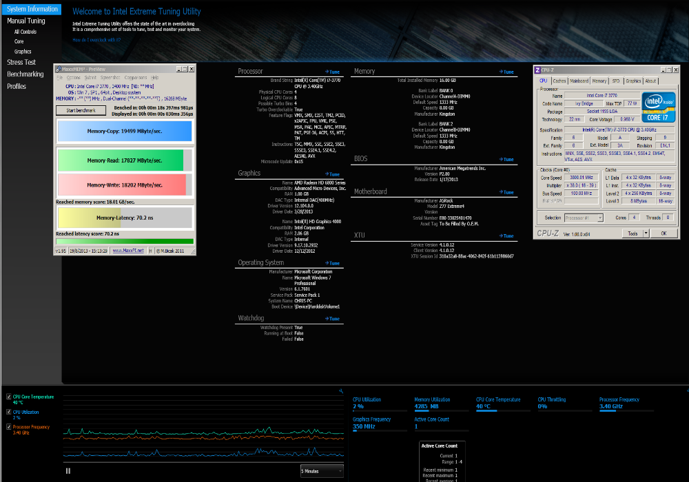689x482 pixels.
Task: Click the Tune link next to Operating System
Action: pos(333,264)
